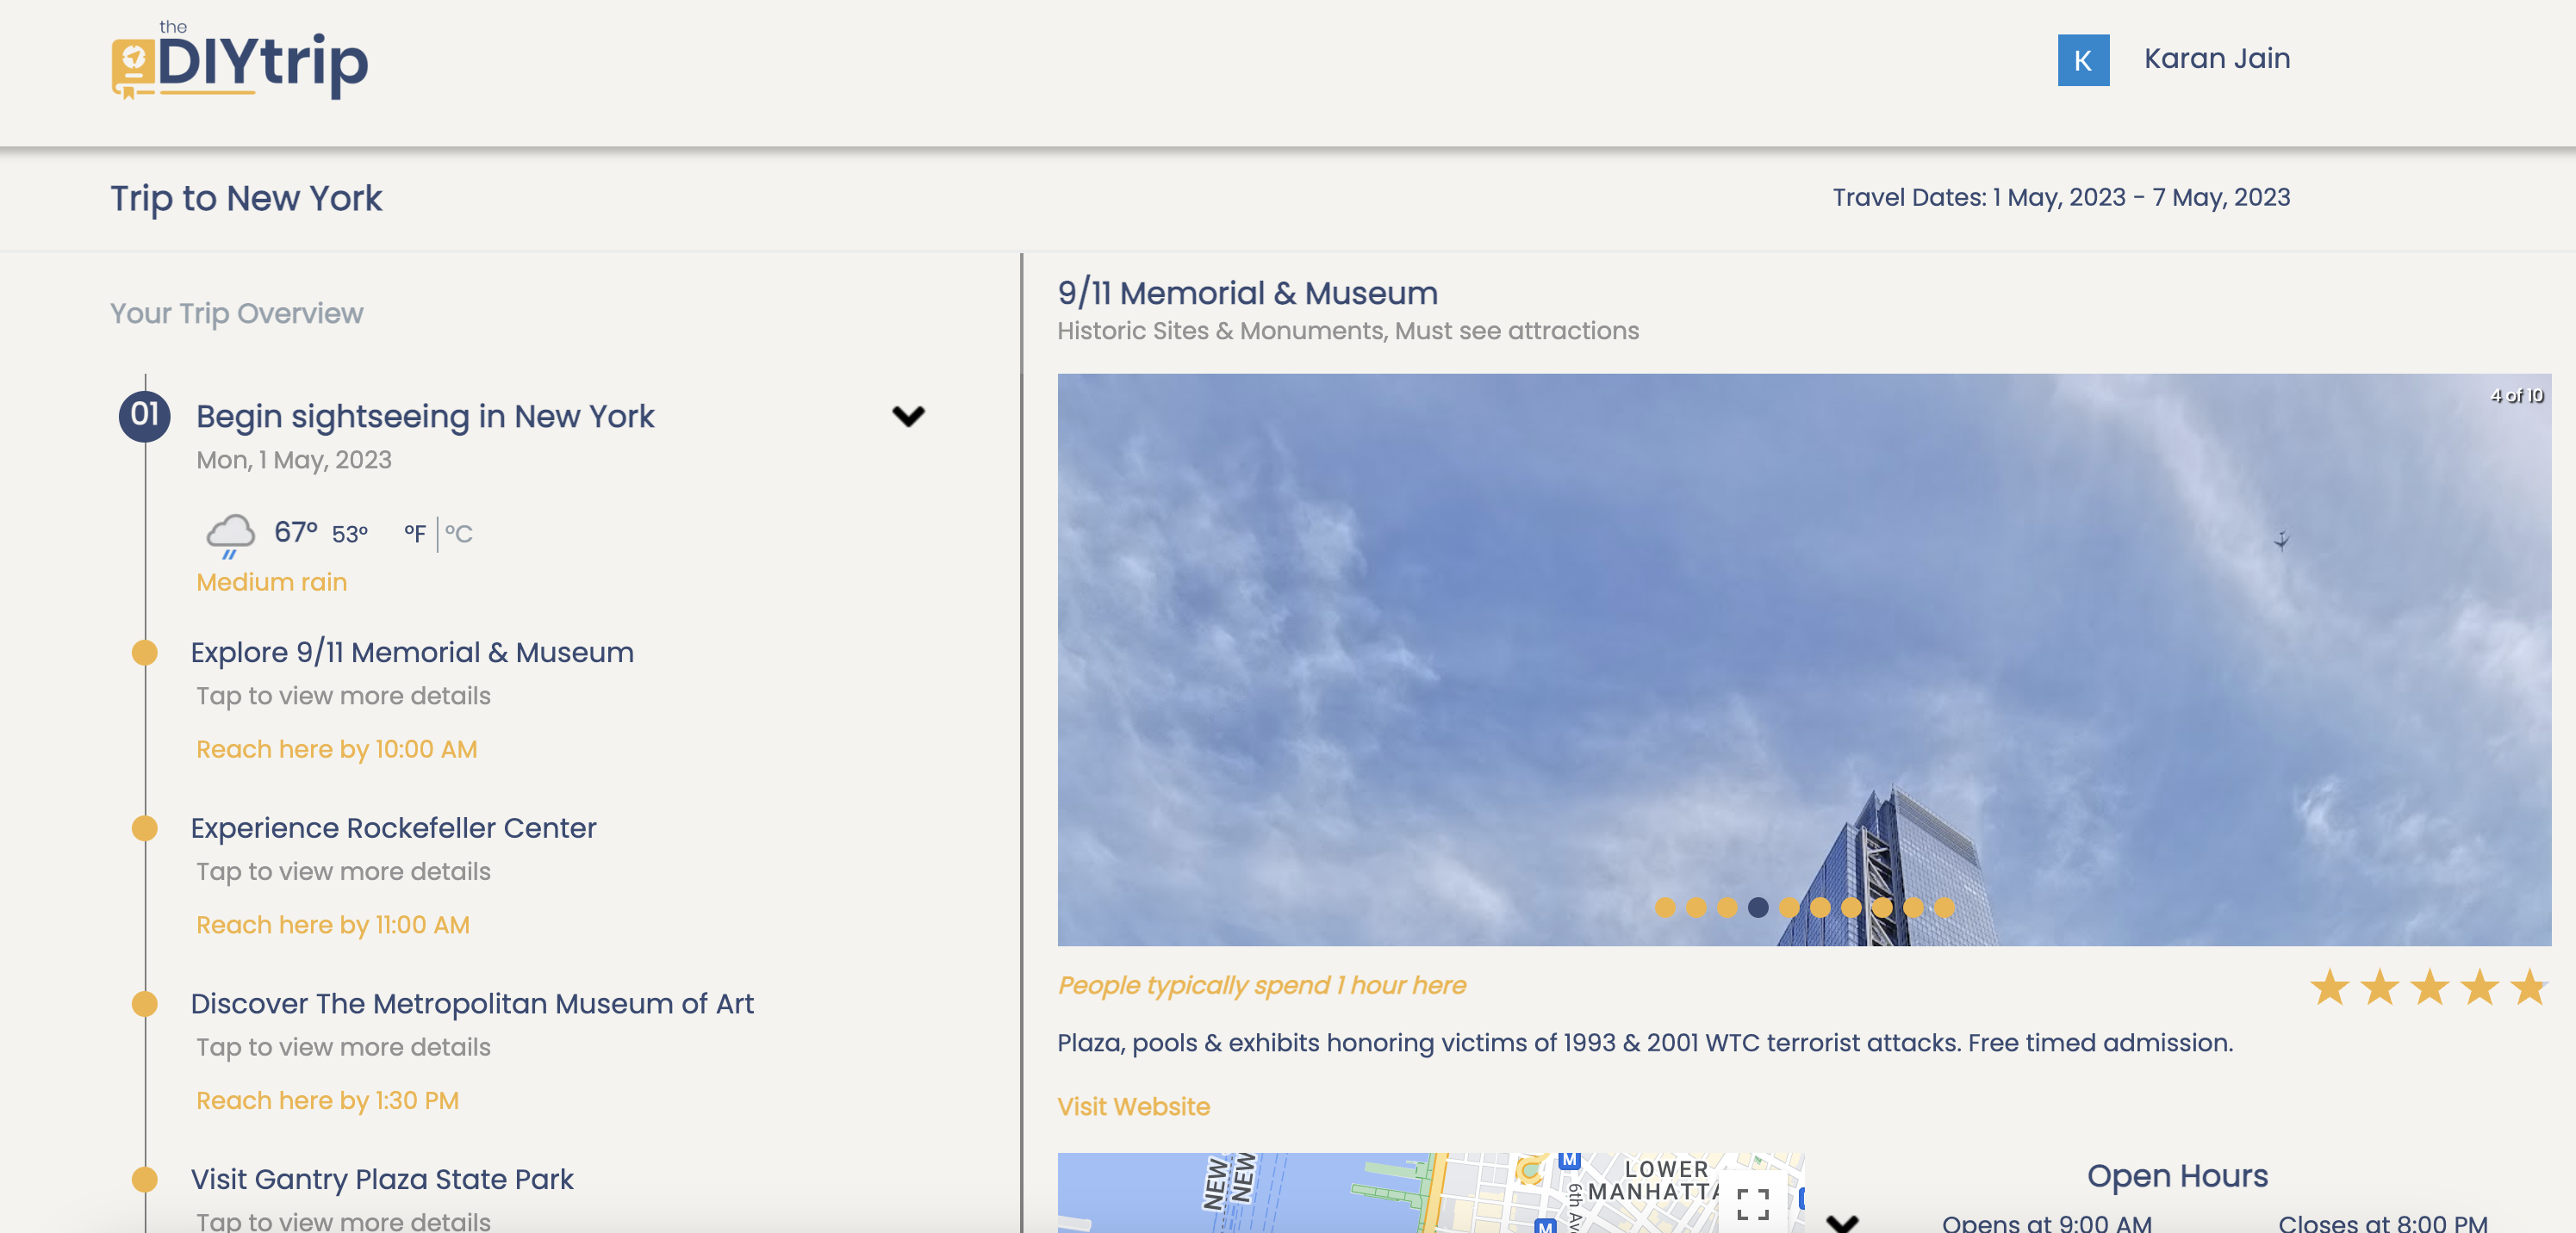
Task: Open Discover The Metropolitan Museum of Art
Action: click(472, 1003)
